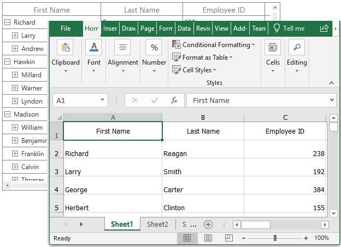The image size is (341, 247).
Task: Switch to Page Break Preview view
Action: pyautogui.click(x=229, y=238)
